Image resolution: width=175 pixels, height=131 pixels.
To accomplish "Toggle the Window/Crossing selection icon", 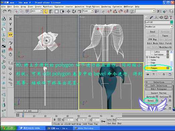I will point(62,11).
